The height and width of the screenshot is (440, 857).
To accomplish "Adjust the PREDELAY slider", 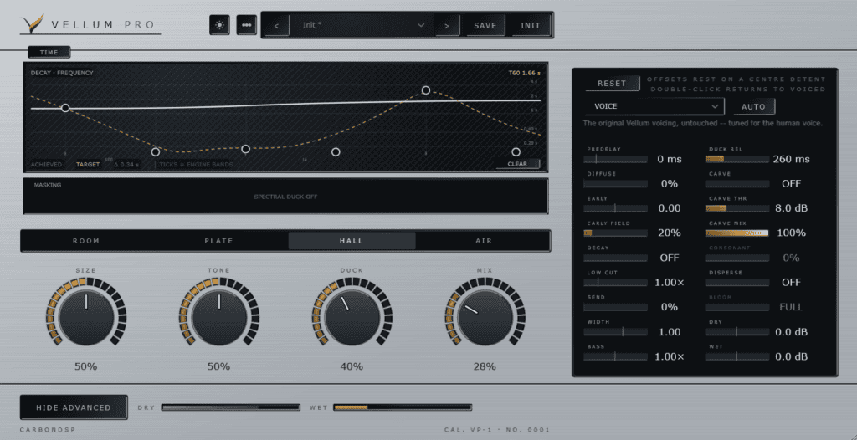I will pyautogui.click(x=615, y=159).
